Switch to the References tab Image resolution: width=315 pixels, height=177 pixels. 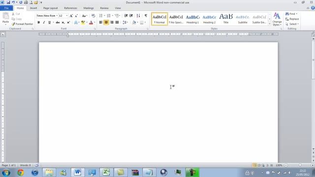[x=70, y=8]
